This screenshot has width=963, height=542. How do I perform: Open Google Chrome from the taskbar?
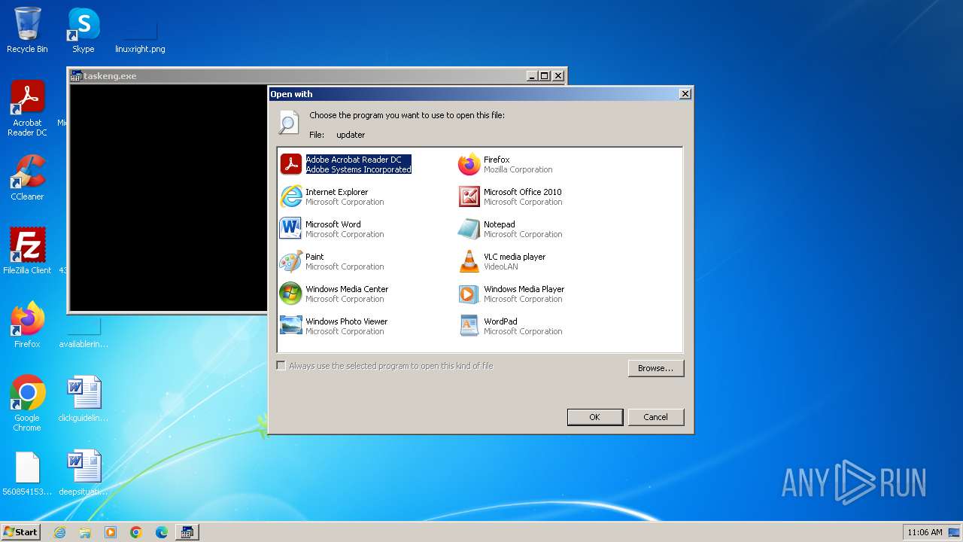[136, 532]
